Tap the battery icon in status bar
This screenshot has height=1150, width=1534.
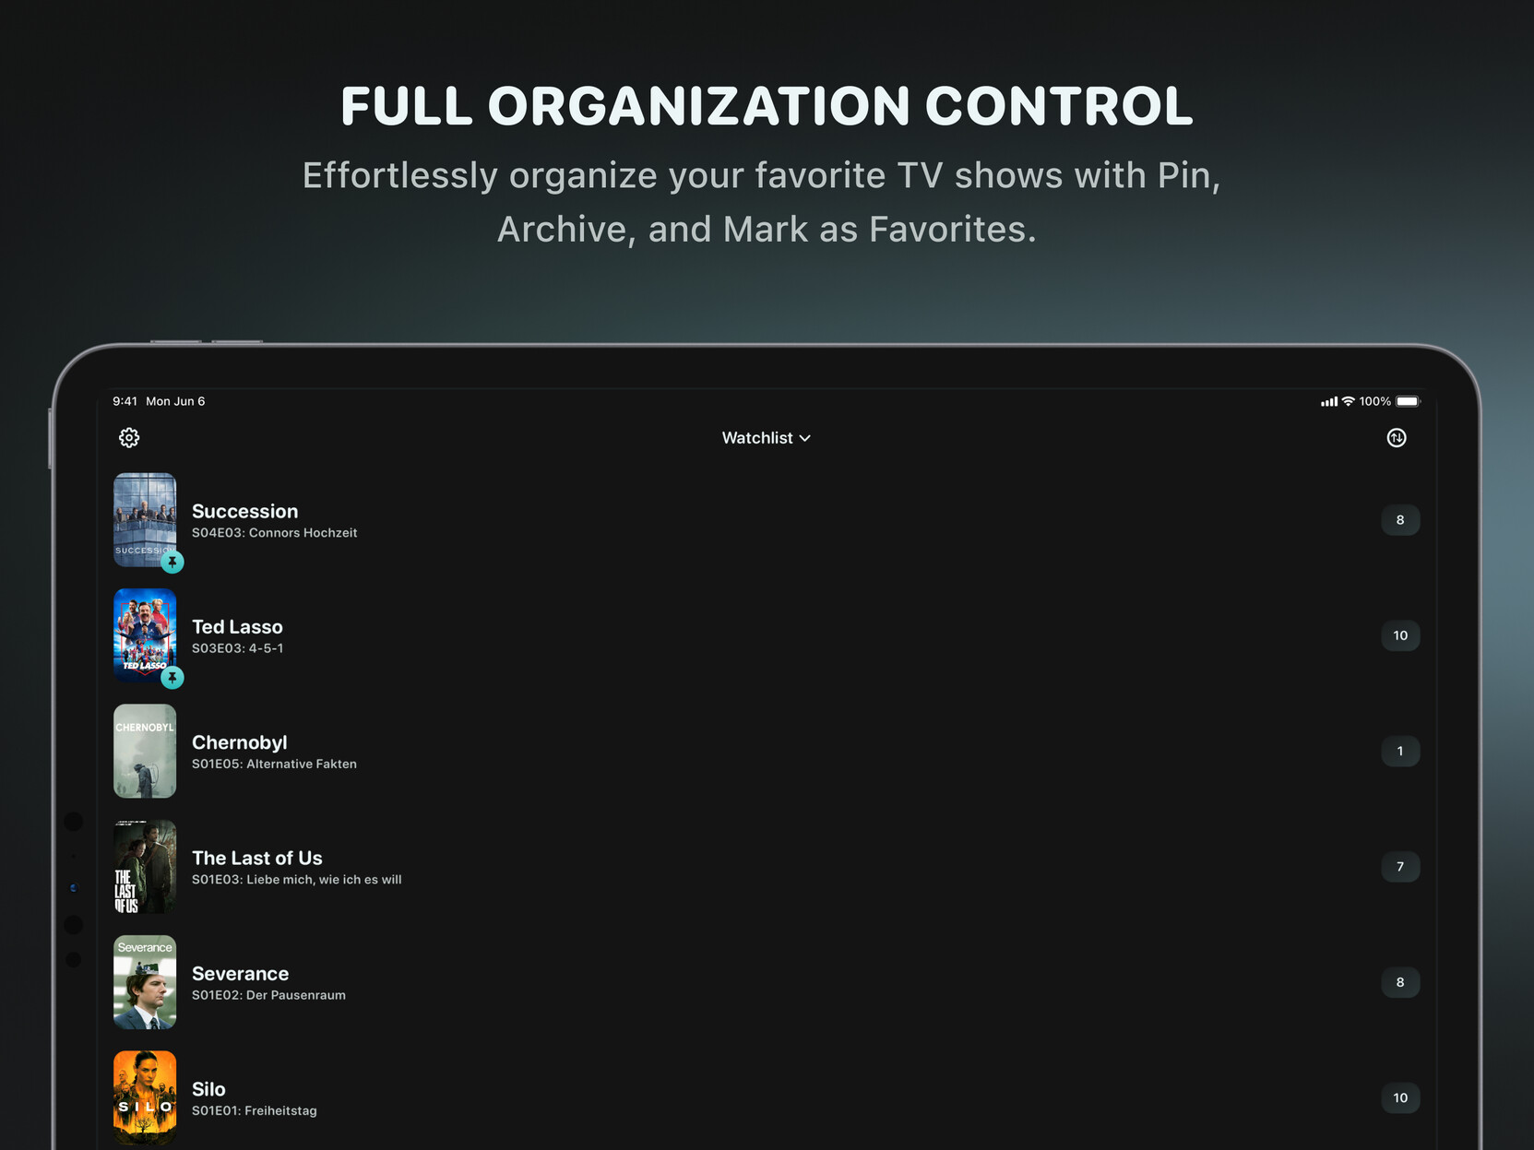point(1409,401)
